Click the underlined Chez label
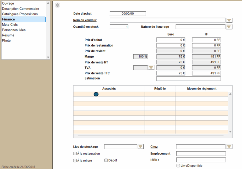 [x=154, y=147]
